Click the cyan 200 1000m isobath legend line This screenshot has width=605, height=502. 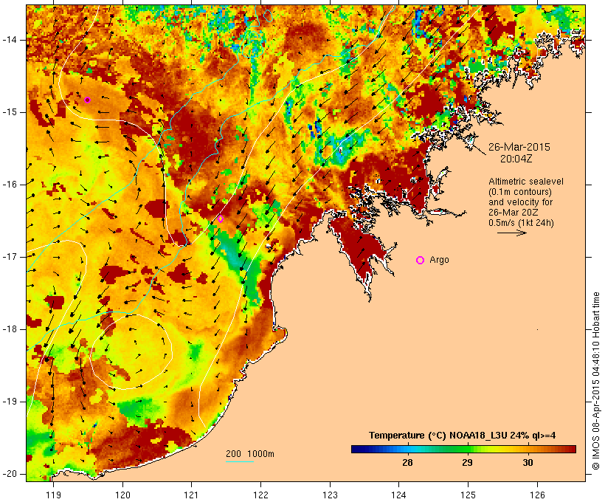click(240, 461)
